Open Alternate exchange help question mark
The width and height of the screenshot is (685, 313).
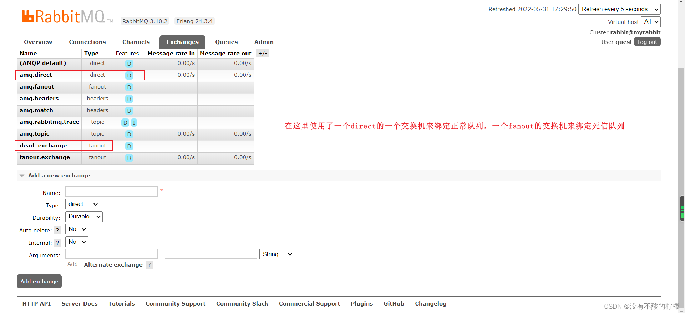click(149, 264)
